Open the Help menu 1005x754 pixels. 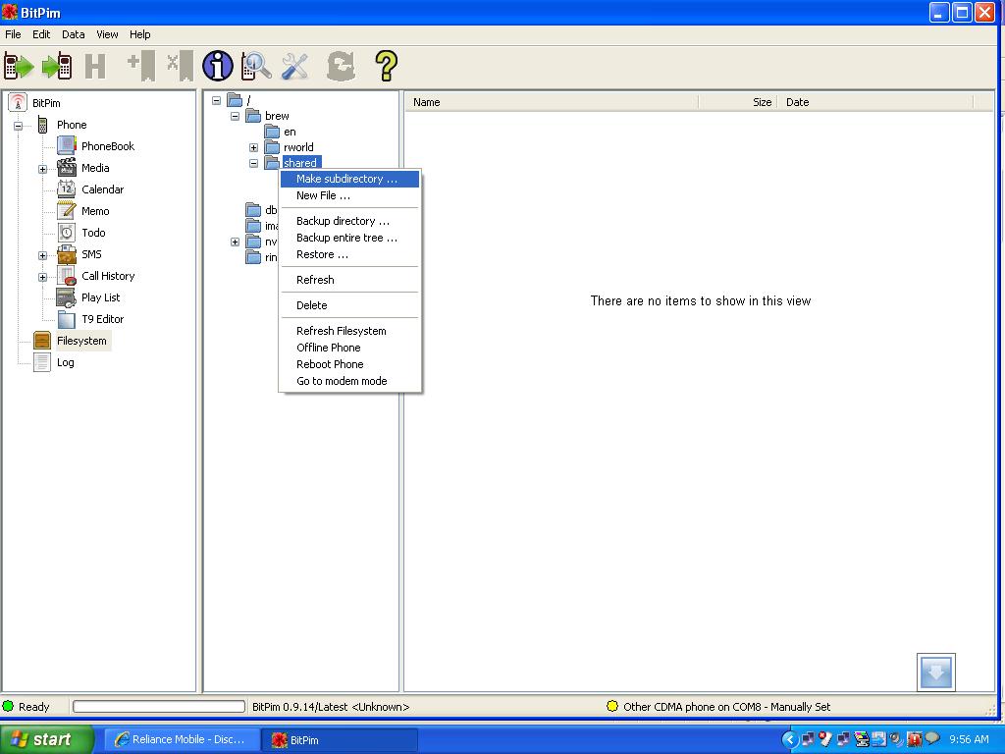point(139,34)
